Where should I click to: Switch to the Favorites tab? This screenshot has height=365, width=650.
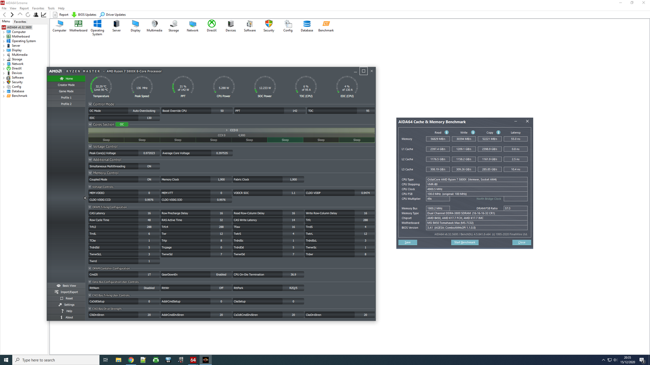coord(20,21)
